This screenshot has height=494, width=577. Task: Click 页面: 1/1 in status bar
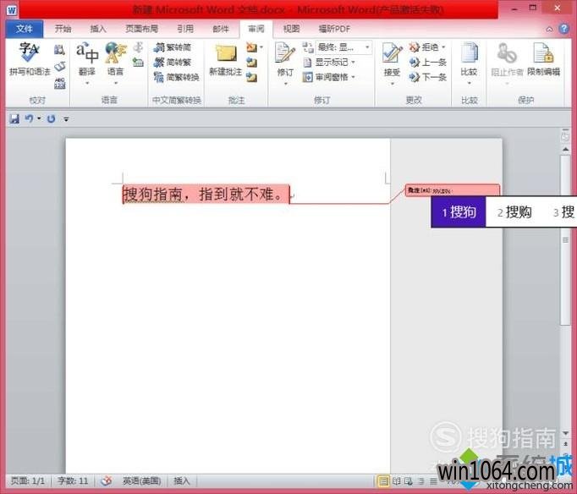pyautogui.click(x=28, y=480)
